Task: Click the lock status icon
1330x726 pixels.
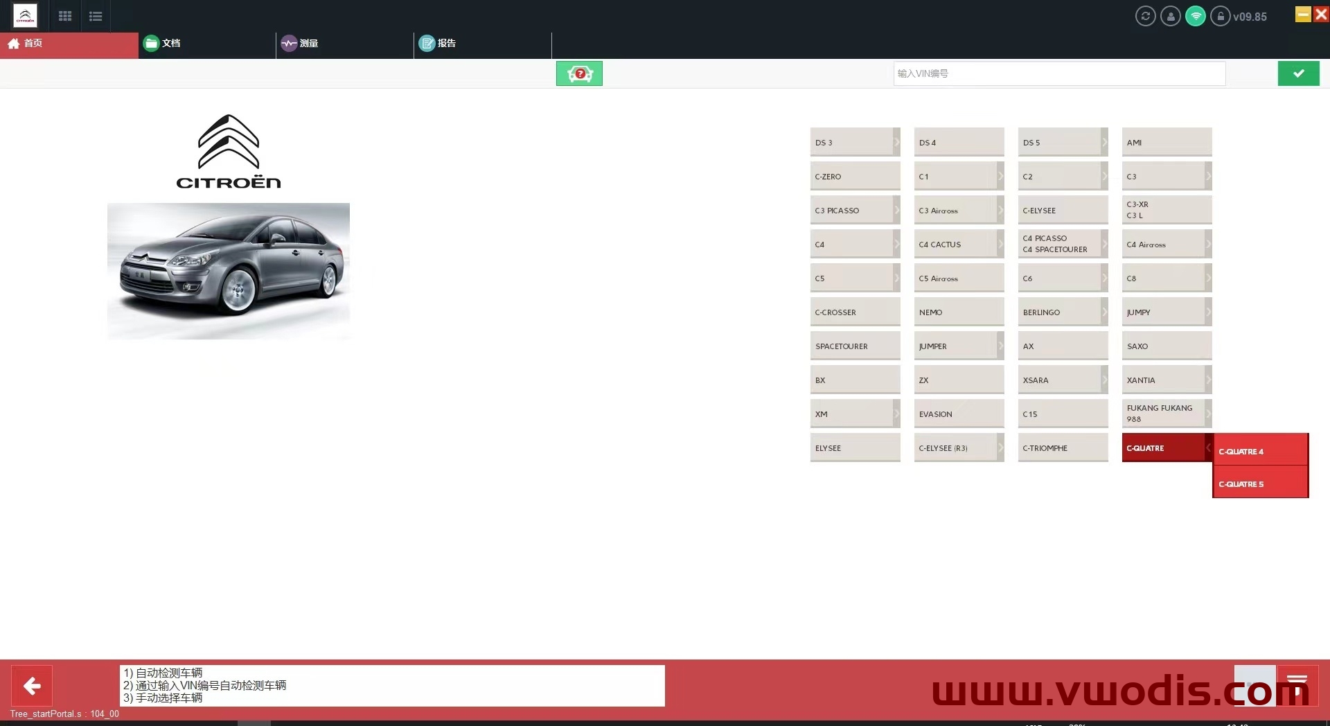Action: pyautogui.click(x=1221, y=16)
